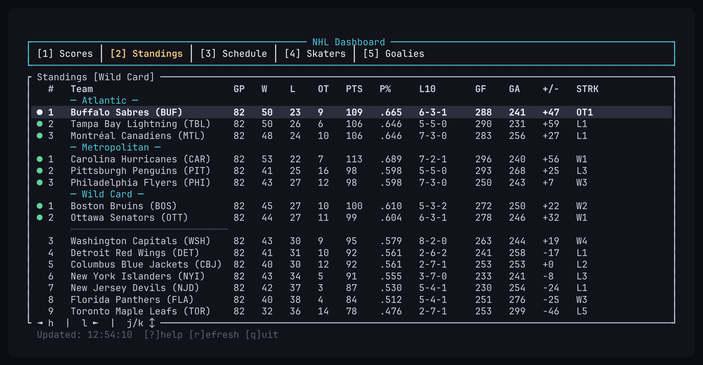Open the Skaters tab

click(x=315, y=54)
